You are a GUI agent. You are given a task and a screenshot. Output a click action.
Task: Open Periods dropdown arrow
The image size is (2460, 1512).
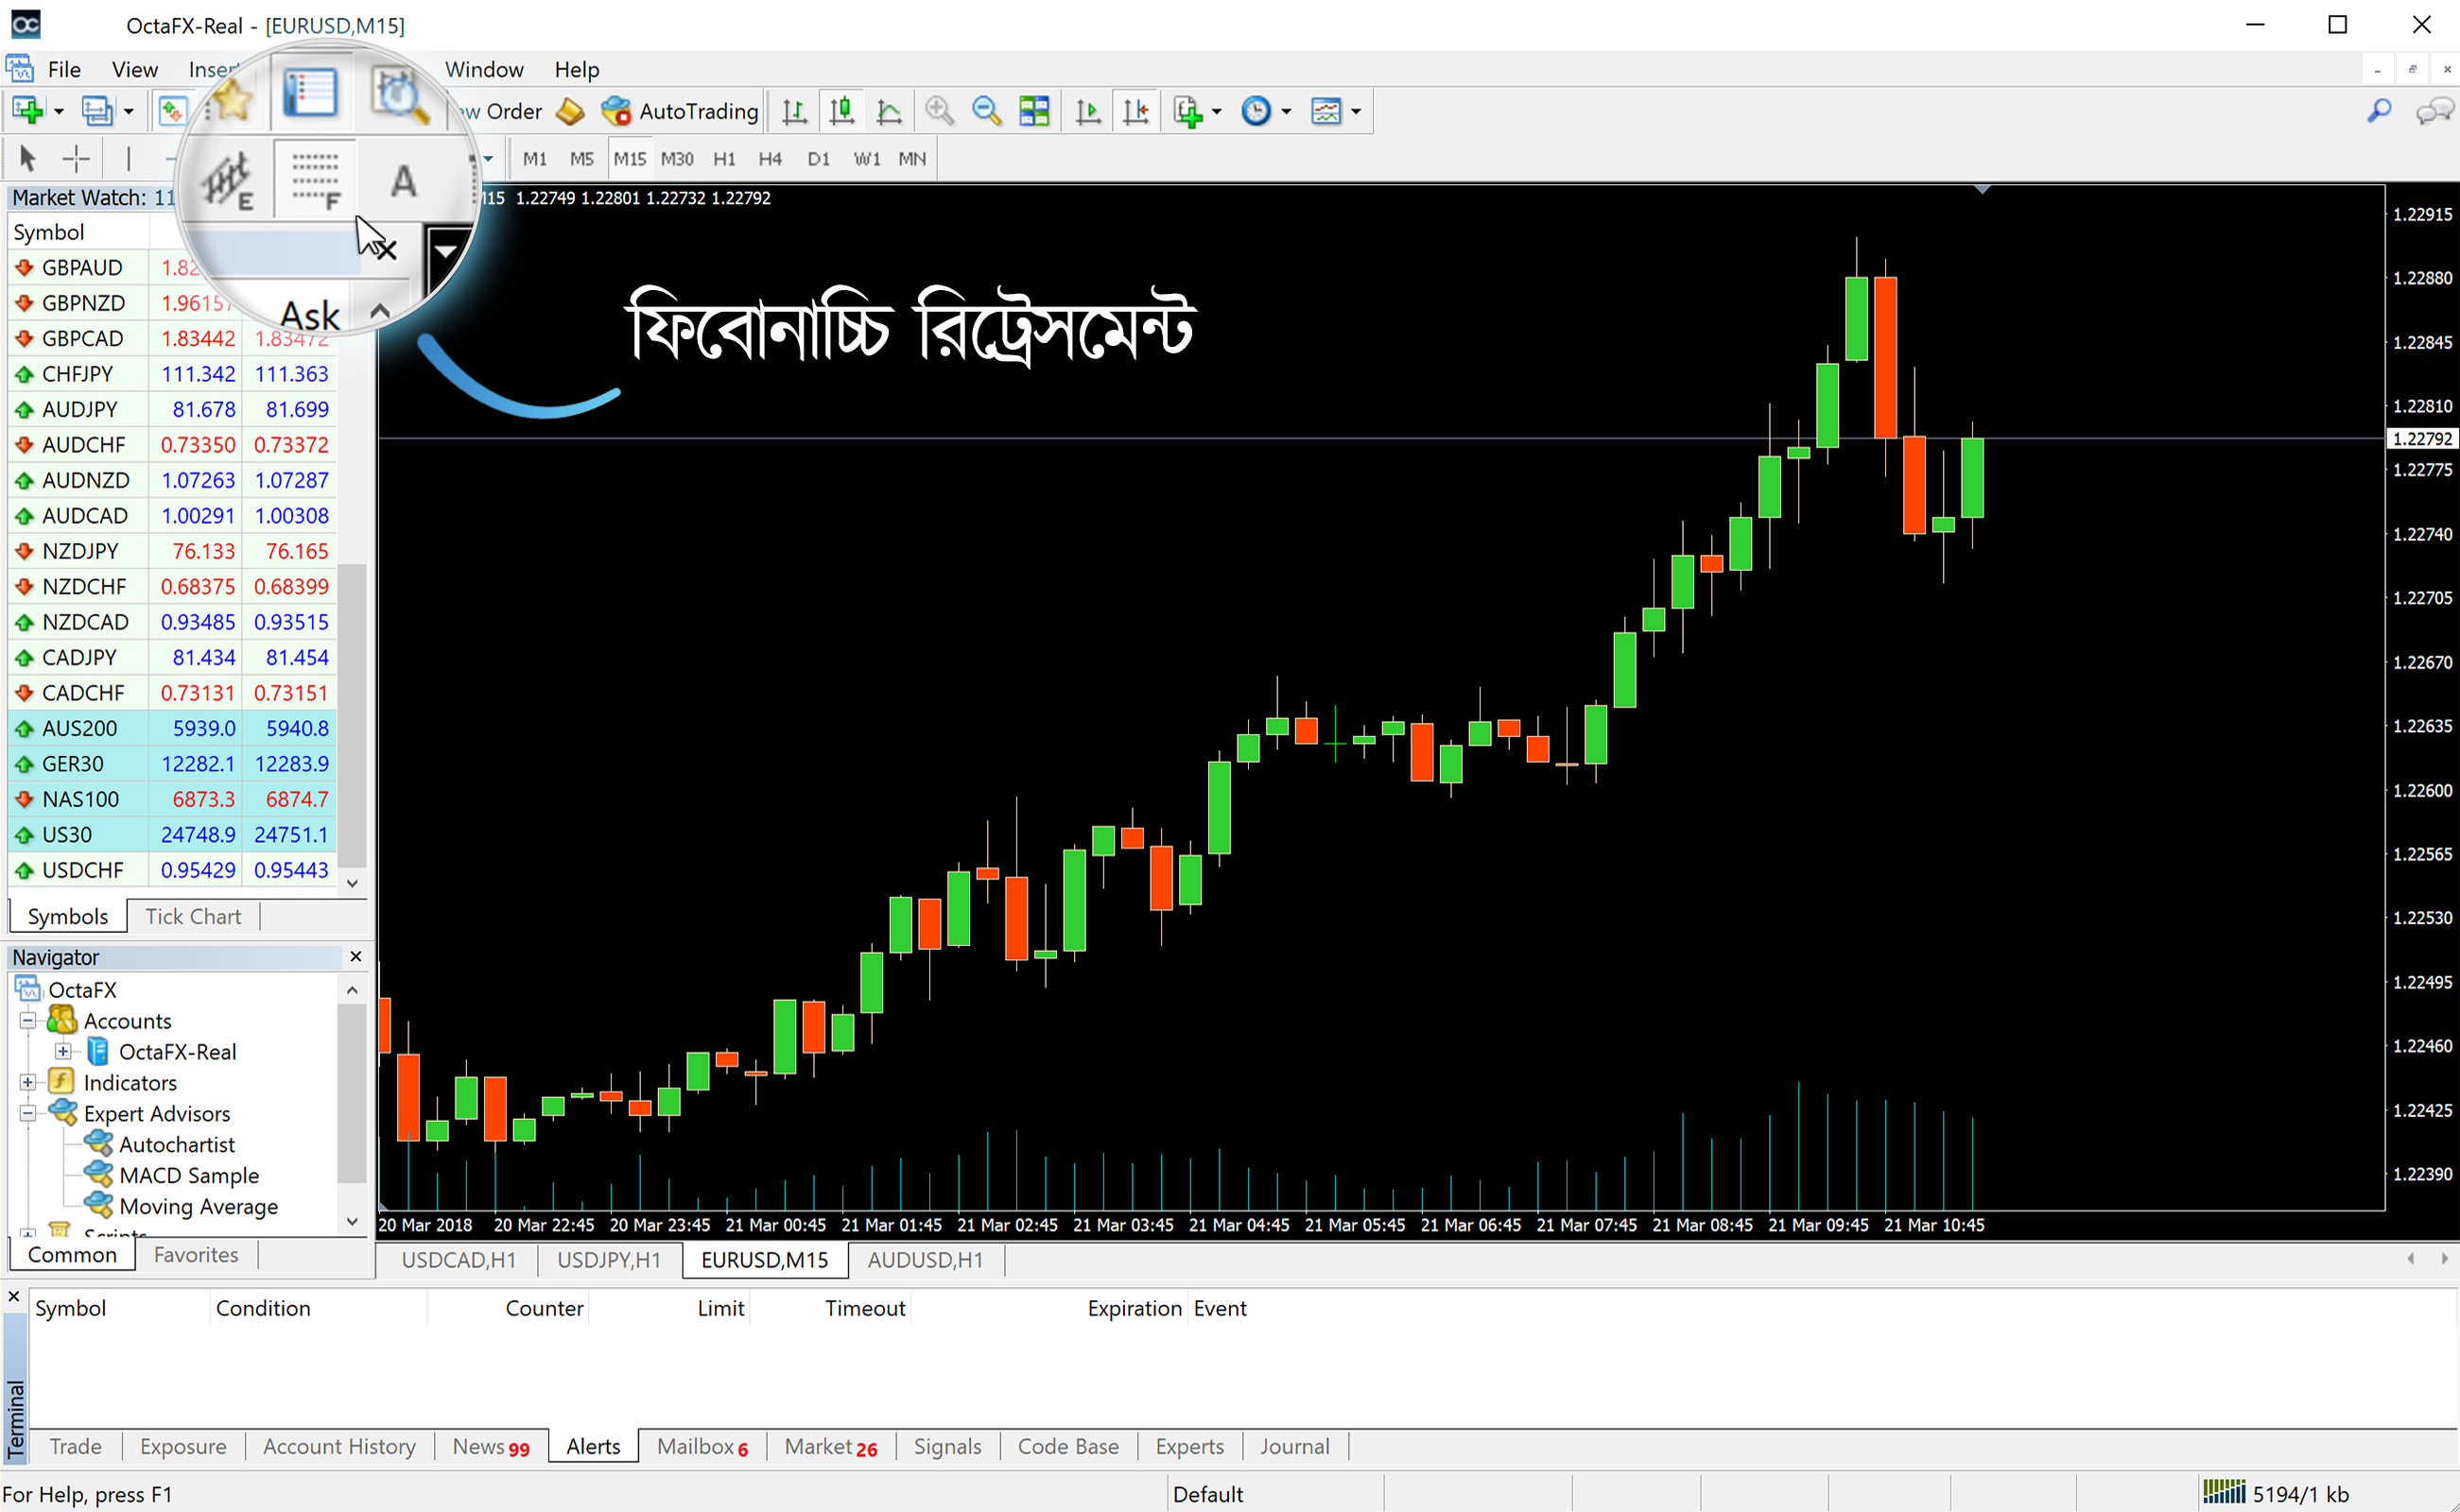pyautogui.click(x=1287, y=111)
